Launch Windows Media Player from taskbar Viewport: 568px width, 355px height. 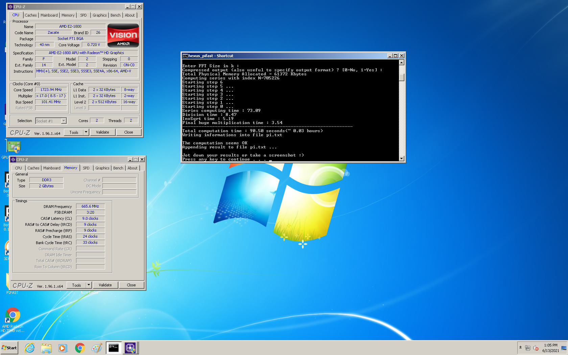tap(63, 348)
